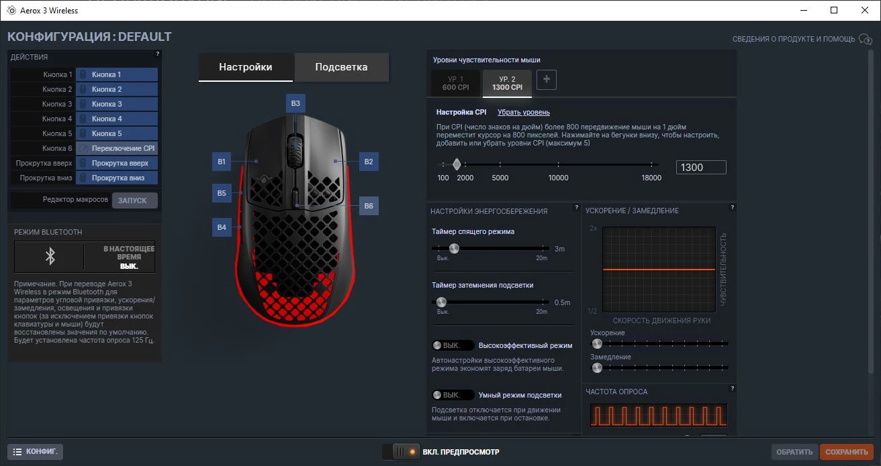The width and height of the screenshot is (881, 466).
Task: Toggle Умный режим подсветки switch
Action: pyautogui.click(x=453, y=395)
